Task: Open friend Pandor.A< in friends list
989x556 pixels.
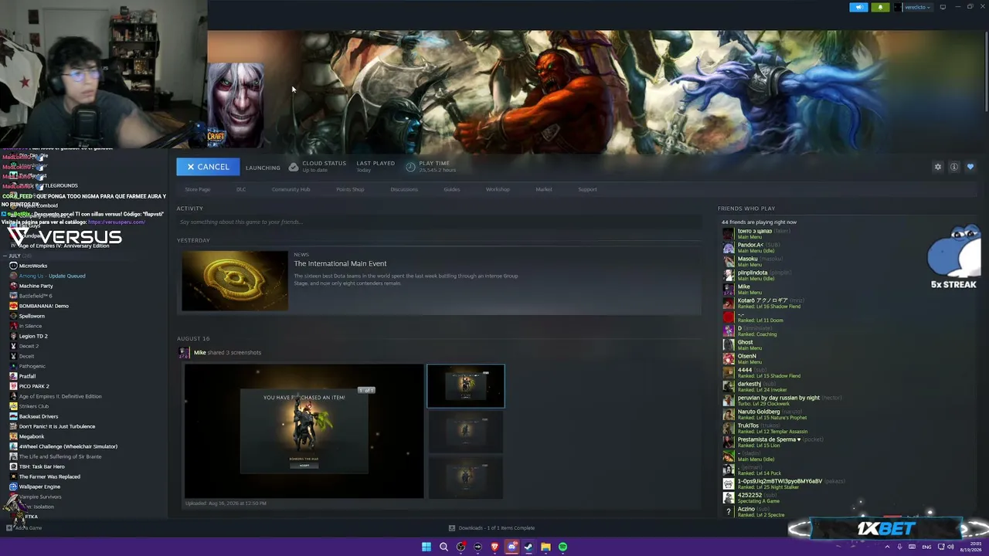Action: (750, 245)
